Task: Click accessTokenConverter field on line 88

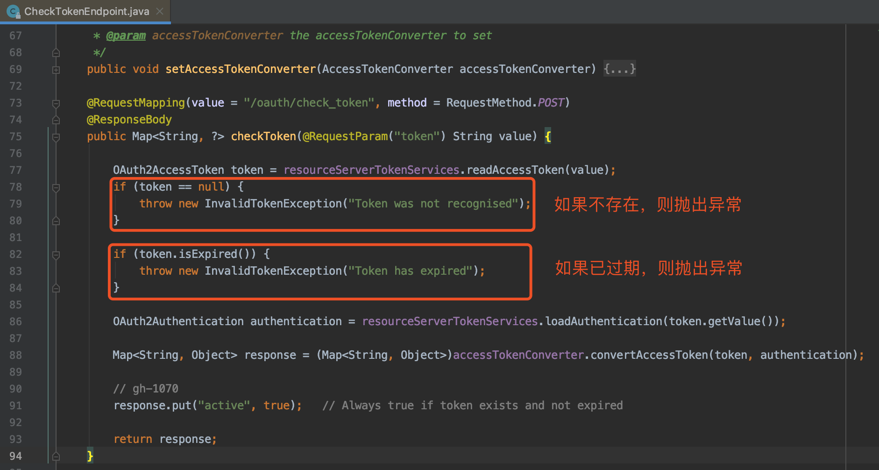Action: 518,355
